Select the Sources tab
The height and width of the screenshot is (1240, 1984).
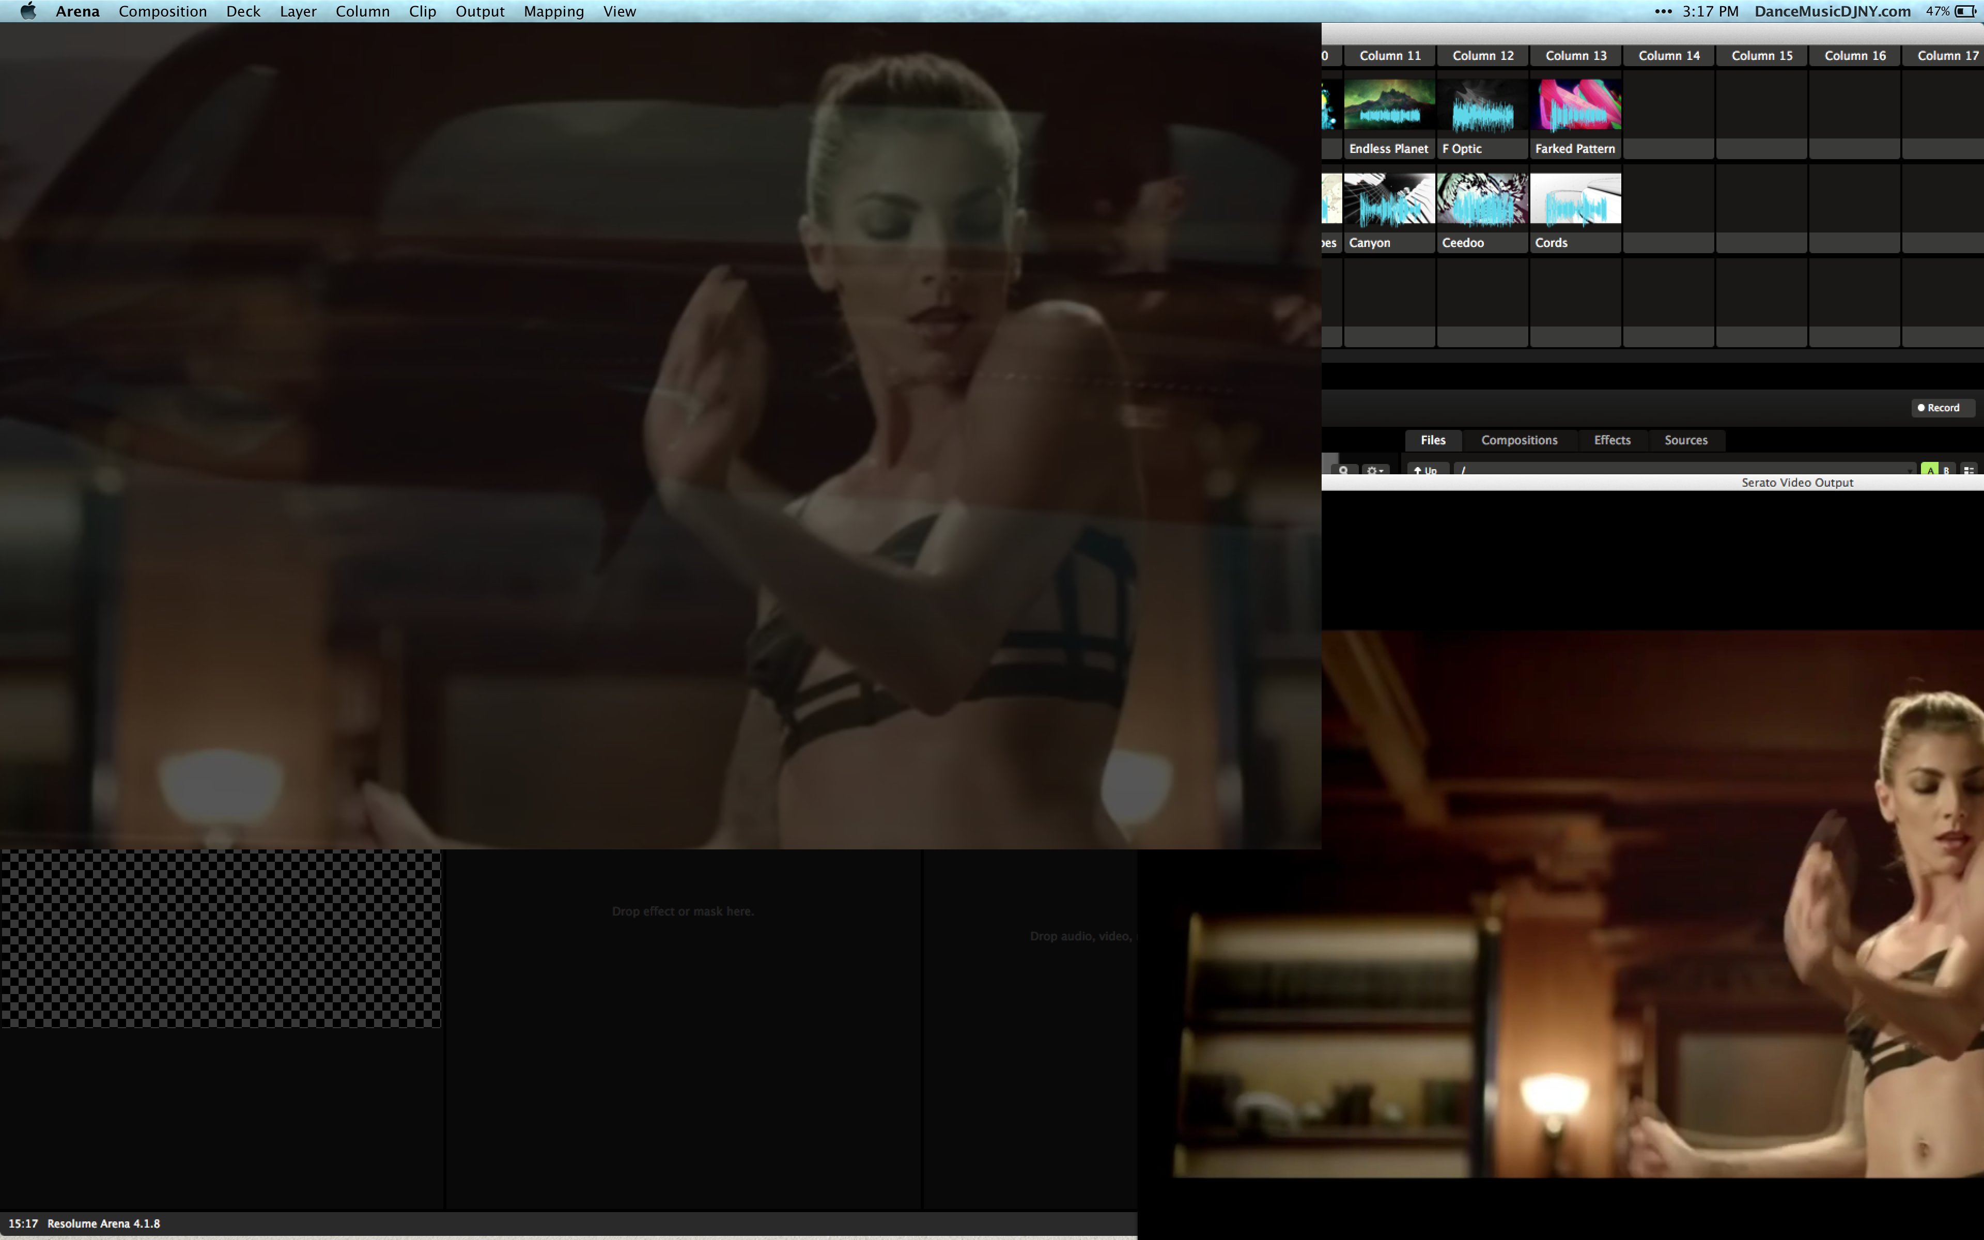[1685, 440]
